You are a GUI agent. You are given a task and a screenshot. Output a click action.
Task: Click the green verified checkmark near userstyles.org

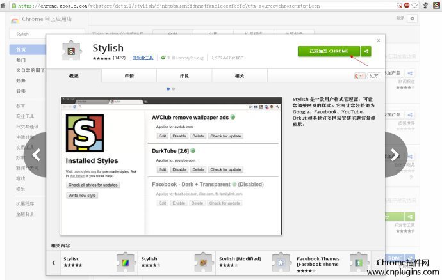pos(163,58)
